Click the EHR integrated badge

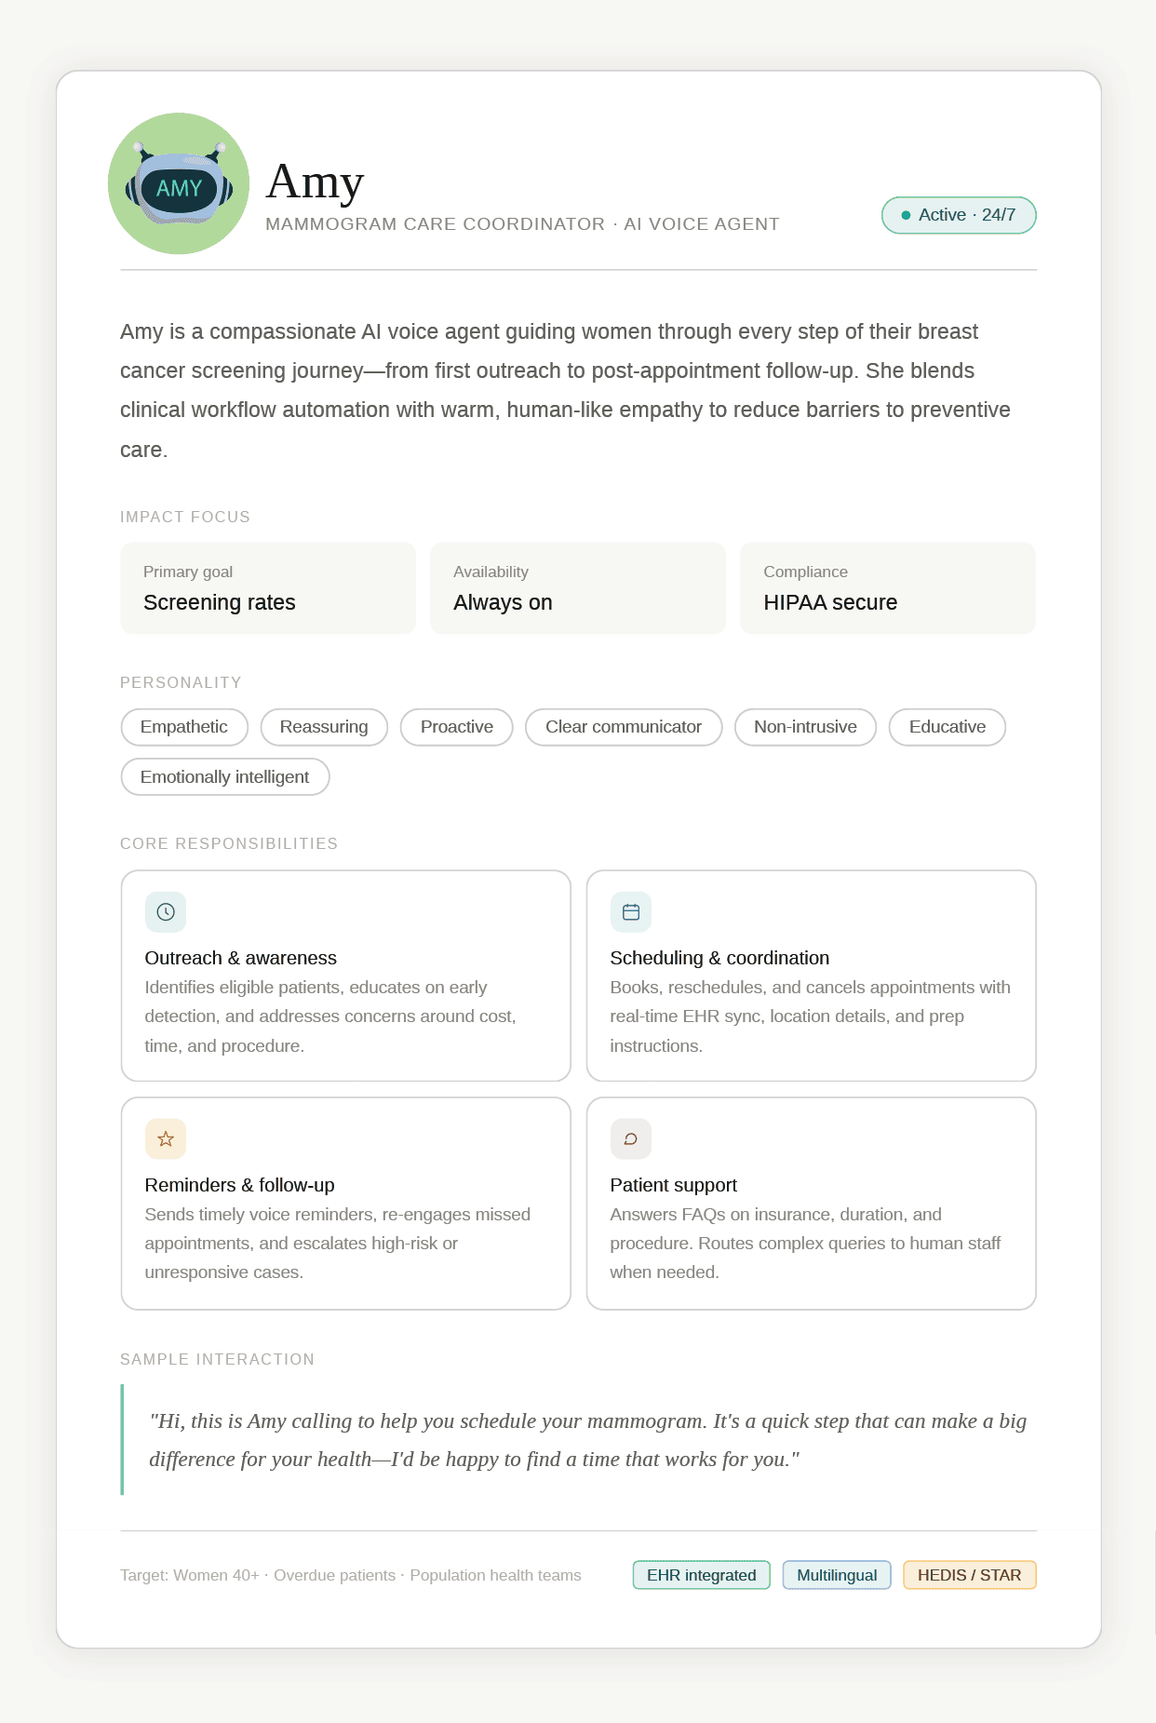click(x=701, y=1575)
